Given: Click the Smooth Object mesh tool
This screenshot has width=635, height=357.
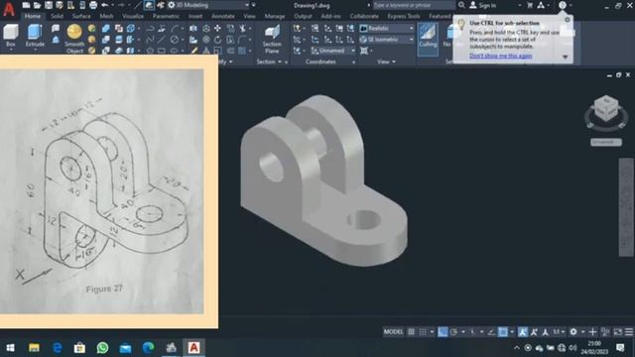Looking at the screenshot, I should click(74, 39).
